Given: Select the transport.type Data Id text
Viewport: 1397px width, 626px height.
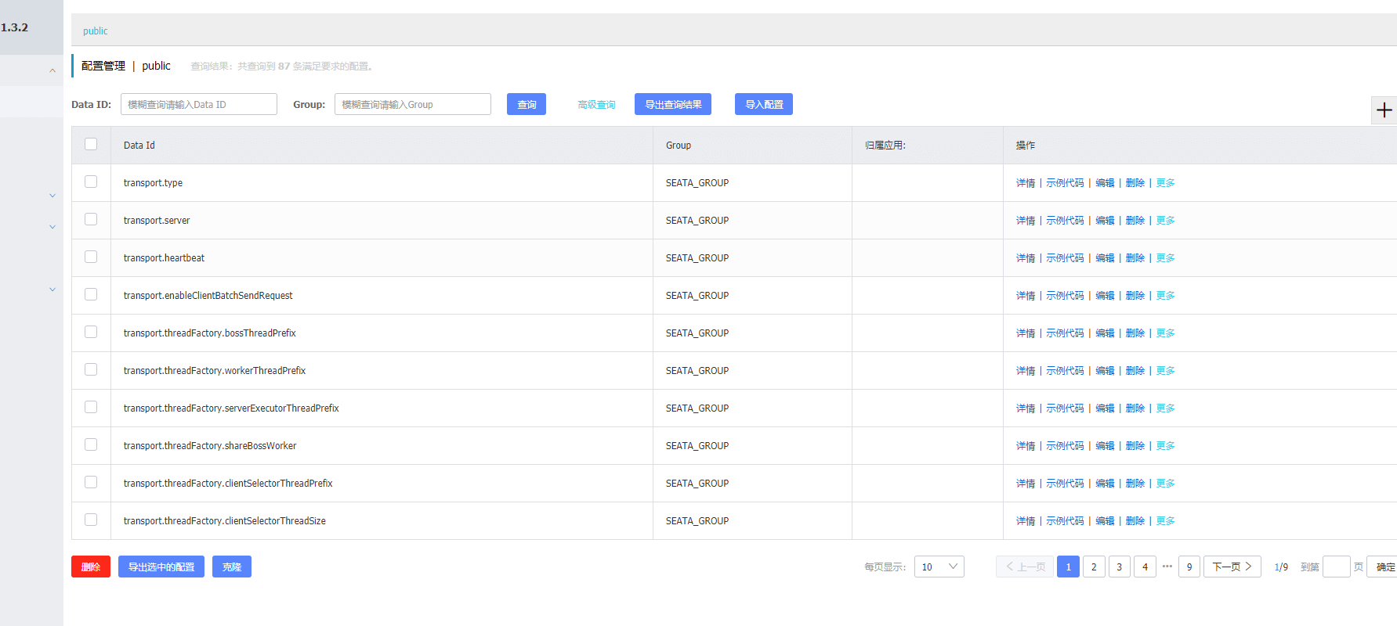Looking at the screenshot, I should [153, 183].
